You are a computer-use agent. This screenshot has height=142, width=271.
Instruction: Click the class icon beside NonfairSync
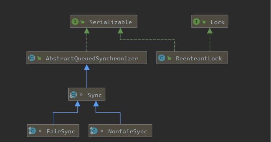(94, 131)
